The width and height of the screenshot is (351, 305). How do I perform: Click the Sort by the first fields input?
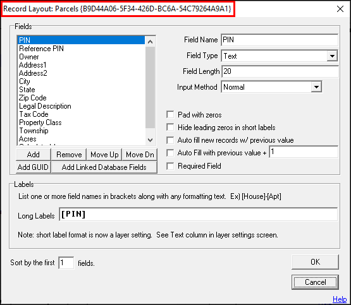(66, 263)
